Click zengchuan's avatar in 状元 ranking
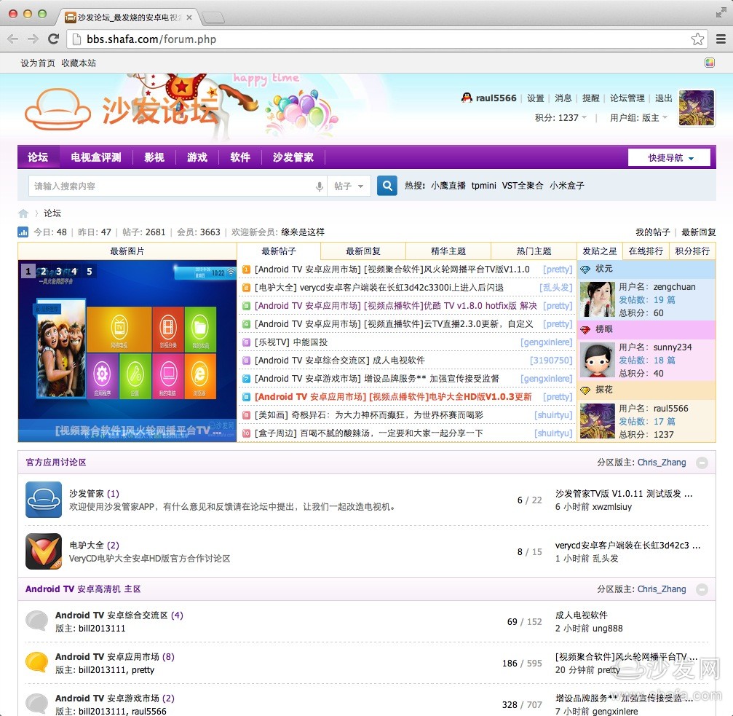The image size is (733, 716). 598,299
